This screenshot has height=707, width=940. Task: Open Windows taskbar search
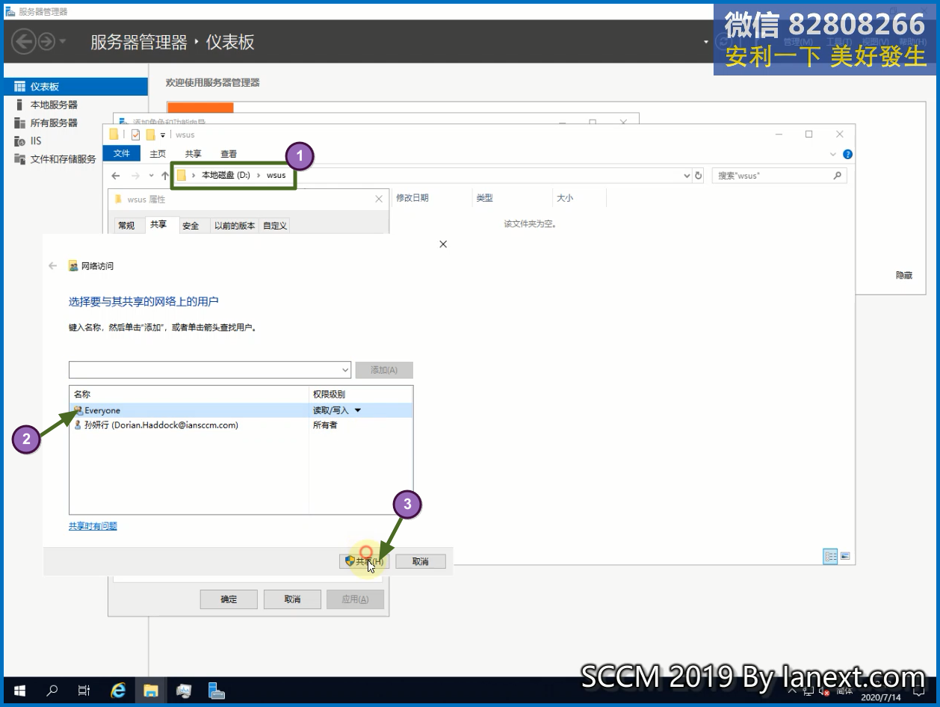click(x=52, y=691)
